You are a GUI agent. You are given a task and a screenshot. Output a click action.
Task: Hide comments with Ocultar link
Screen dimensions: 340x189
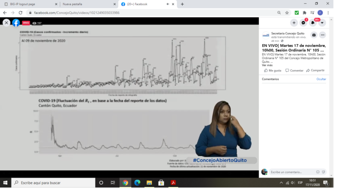pos(321,79)
